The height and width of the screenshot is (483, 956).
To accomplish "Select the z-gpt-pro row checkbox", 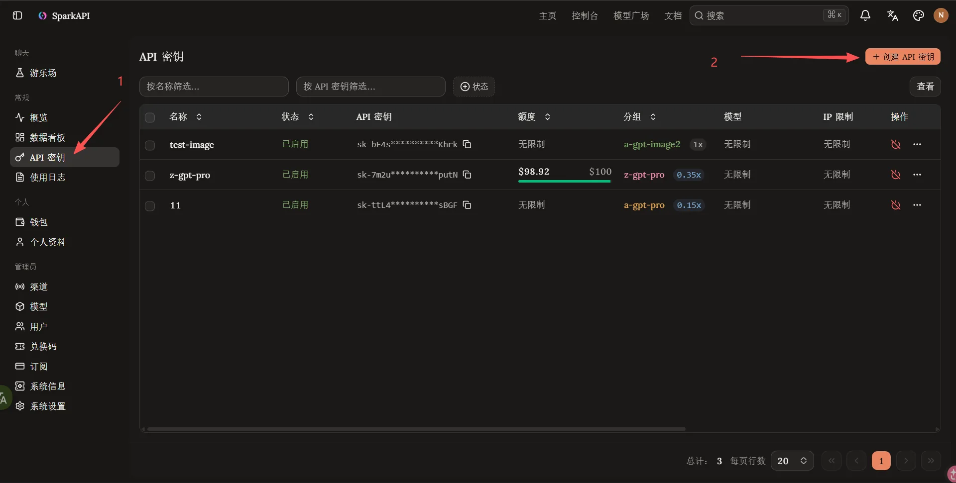I will (x=150, y=176).
